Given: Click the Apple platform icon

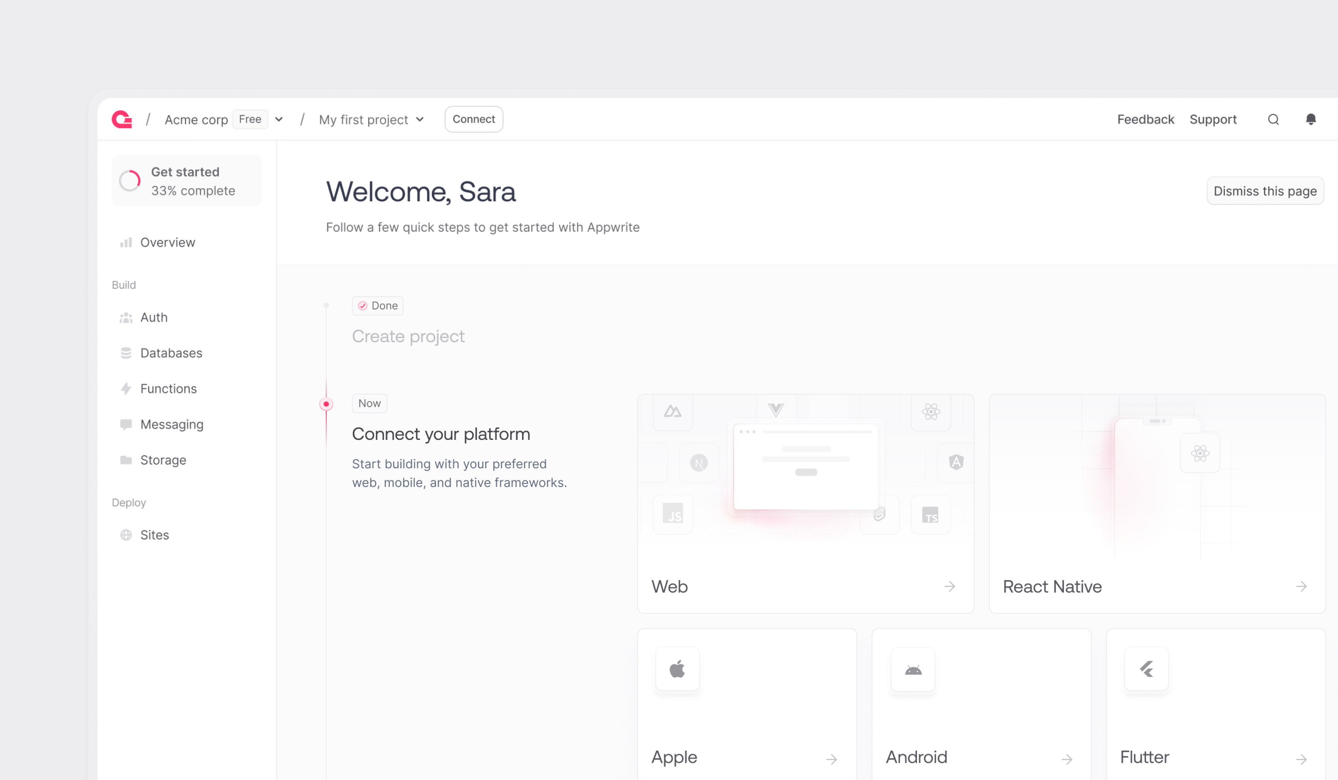Looking at the screenshot, I should 677,669.
